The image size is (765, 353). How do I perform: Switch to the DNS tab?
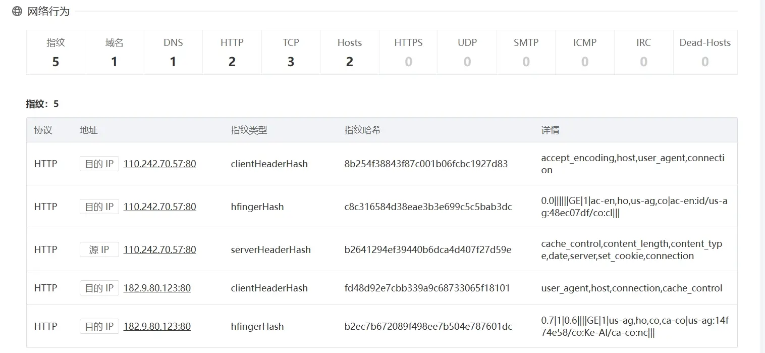click(x=173, y=52)
